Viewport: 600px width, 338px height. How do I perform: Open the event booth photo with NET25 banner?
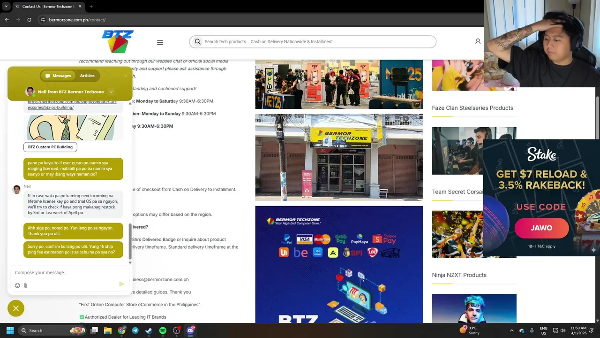click(339, 84)
